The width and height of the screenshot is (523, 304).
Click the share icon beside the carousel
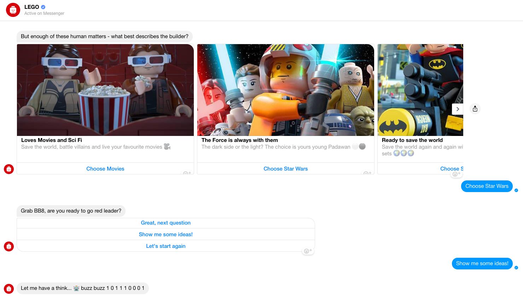coord(475,109)
